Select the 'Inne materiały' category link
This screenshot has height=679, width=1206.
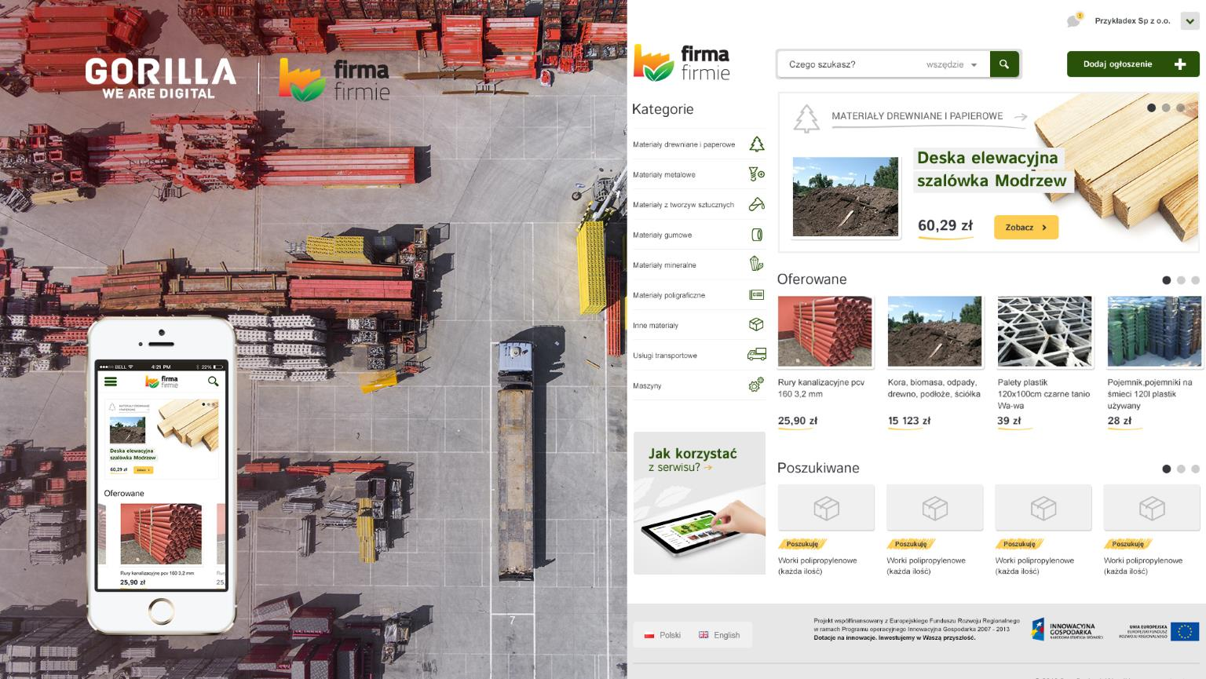point(656,325)
